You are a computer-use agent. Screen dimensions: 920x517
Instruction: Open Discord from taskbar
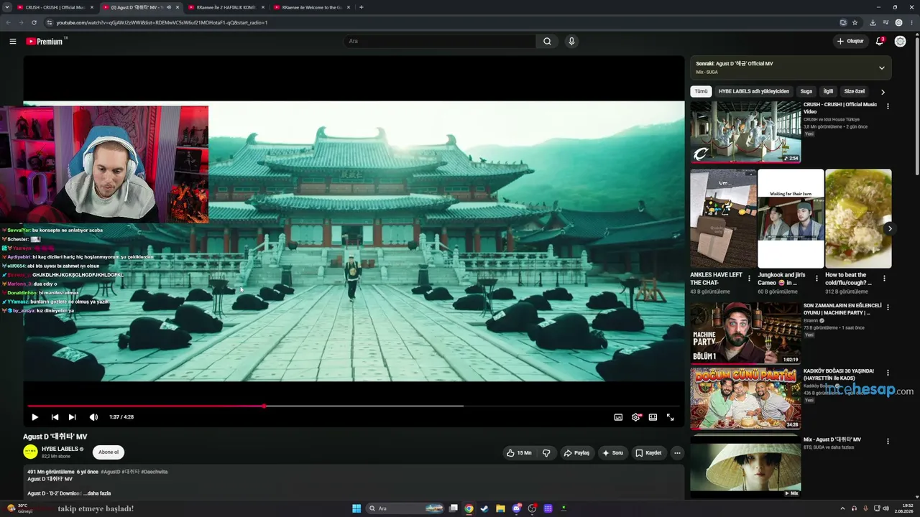[516, 508]
